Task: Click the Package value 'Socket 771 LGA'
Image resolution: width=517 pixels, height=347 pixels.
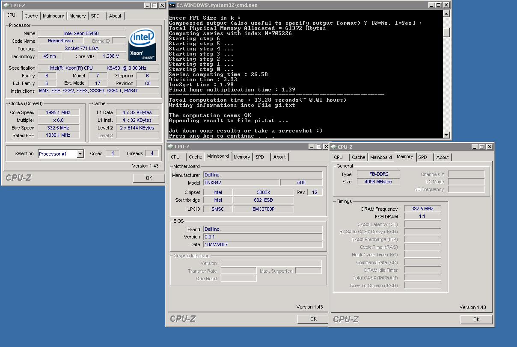Action: point(82,49)
